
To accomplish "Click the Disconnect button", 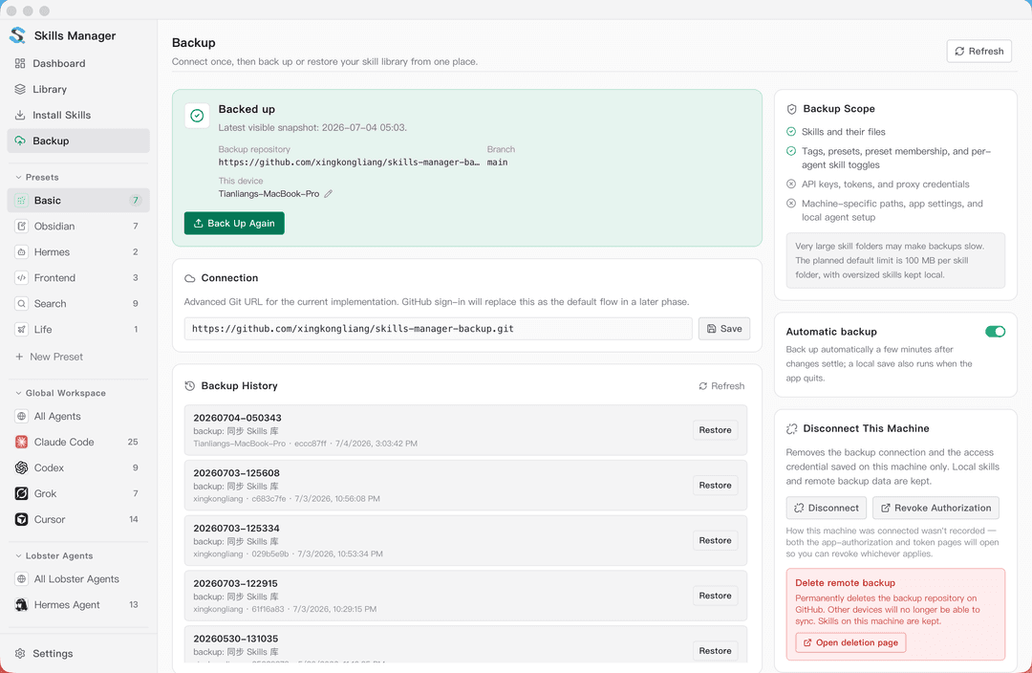I will (826, 508).
